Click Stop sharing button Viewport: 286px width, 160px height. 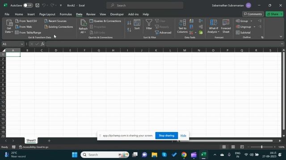coord(166,136)
